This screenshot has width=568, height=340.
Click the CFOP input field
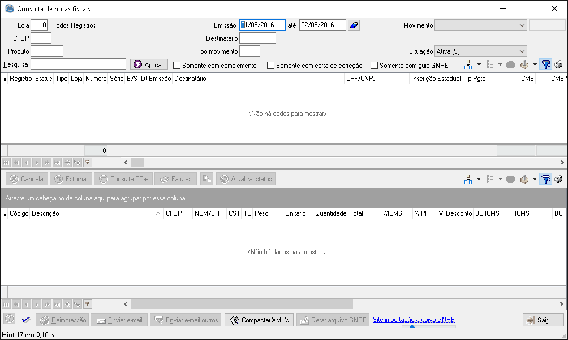[41, 38]
